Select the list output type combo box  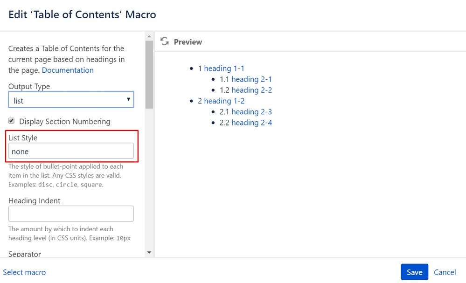click(x=71, y=99)
